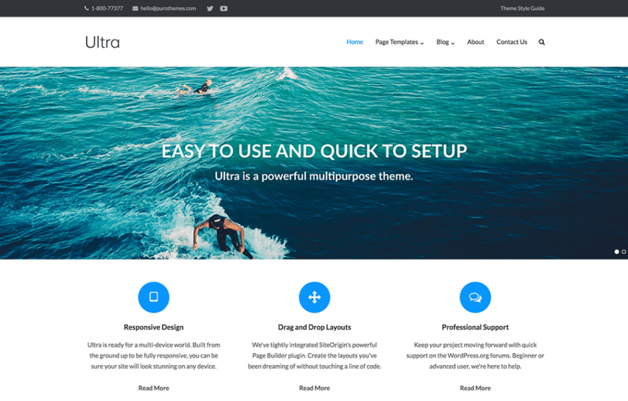The height and width of the screenshot is (401, 628).
Task: Click Theme Style Guide link
Action: pyautogui.click(x=522, y=9)
